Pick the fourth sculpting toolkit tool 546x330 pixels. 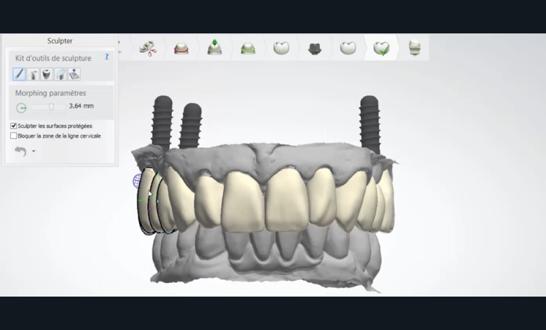pyautogui.click(x=61, y=74)
